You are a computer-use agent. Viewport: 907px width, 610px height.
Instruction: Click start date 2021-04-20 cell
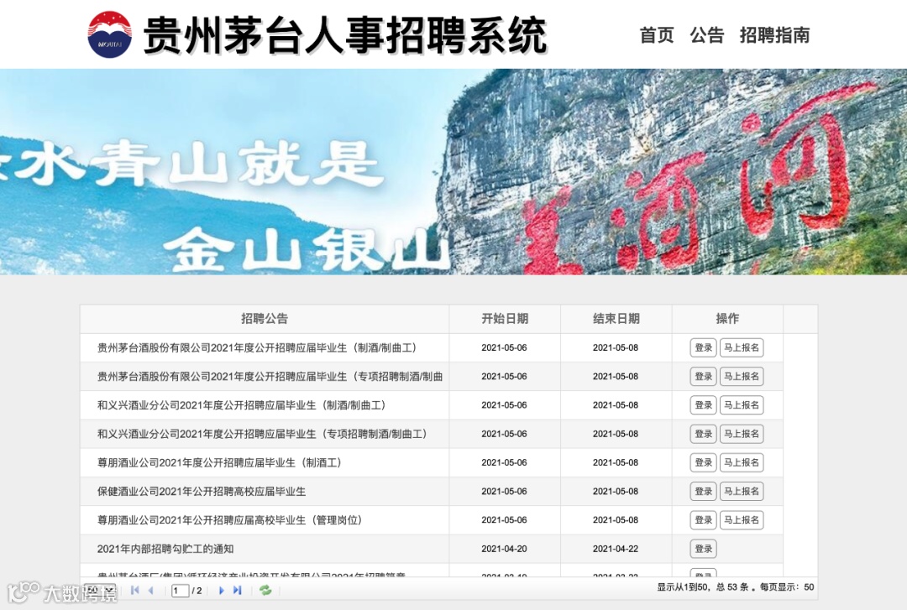pos(505,549)
